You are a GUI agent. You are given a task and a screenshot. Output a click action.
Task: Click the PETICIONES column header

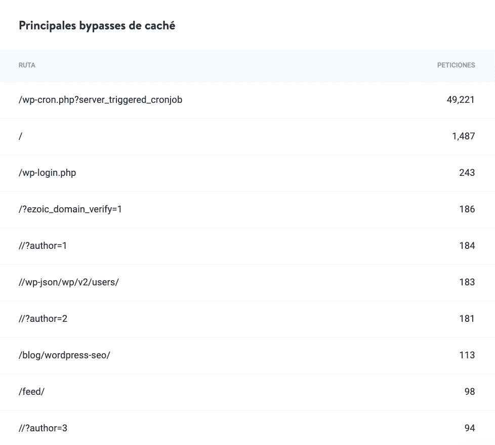click(x=456, y=65)
